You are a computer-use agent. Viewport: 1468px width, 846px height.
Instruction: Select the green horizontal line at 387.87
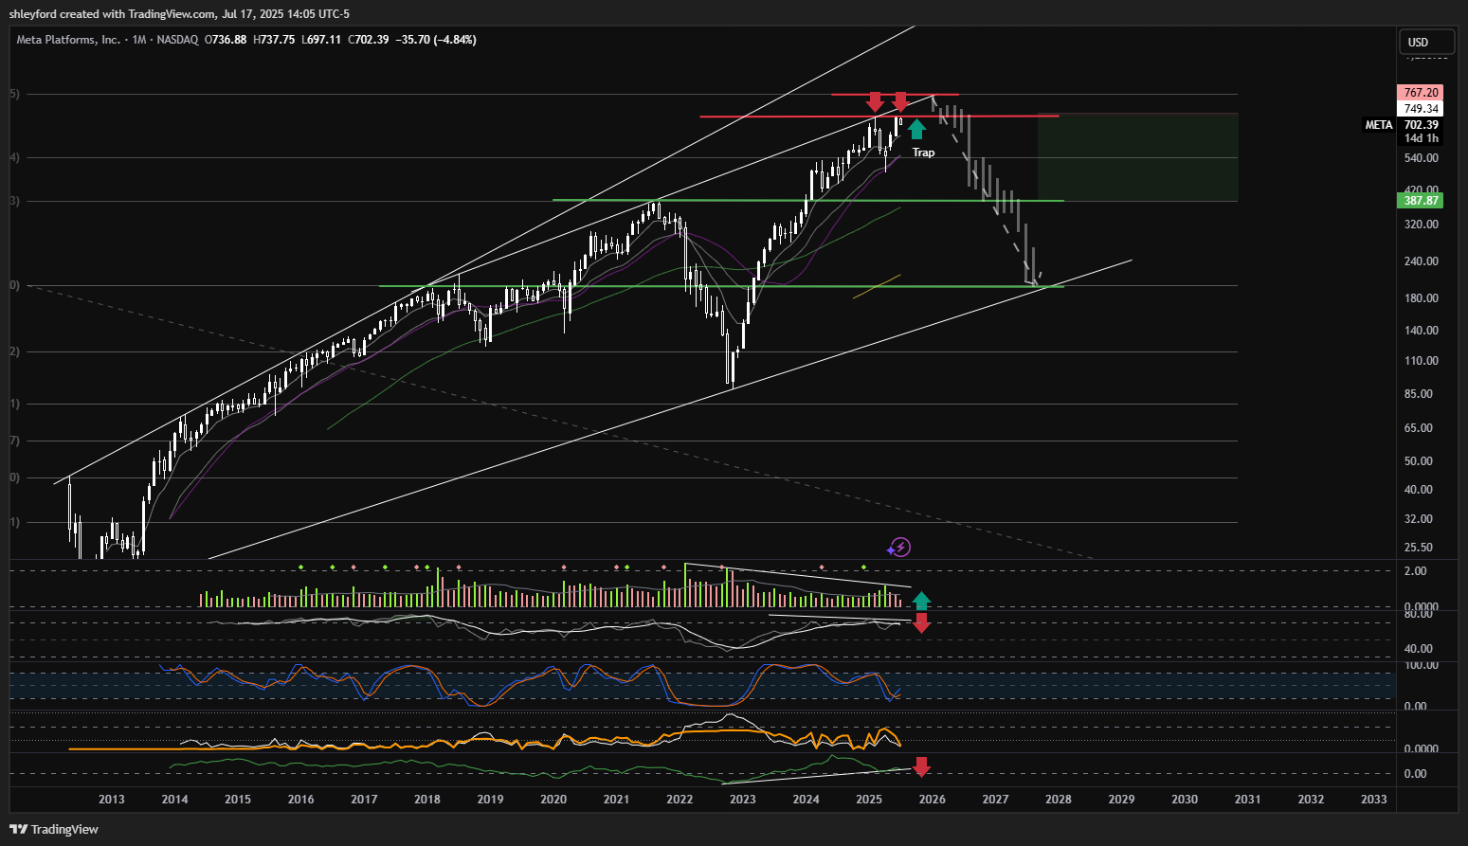click(808, 201)
